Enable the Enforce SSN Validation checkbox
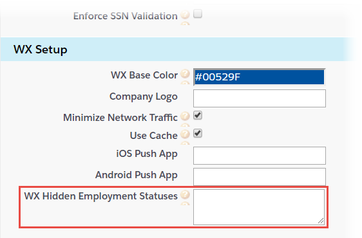The height and width of the screenshot is (238, 362). click(x=198, y=14)
